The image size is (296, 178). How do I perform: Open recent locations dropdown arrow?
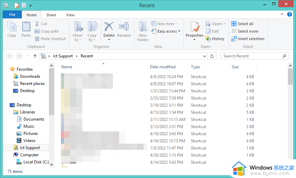(x=27, y=56)
